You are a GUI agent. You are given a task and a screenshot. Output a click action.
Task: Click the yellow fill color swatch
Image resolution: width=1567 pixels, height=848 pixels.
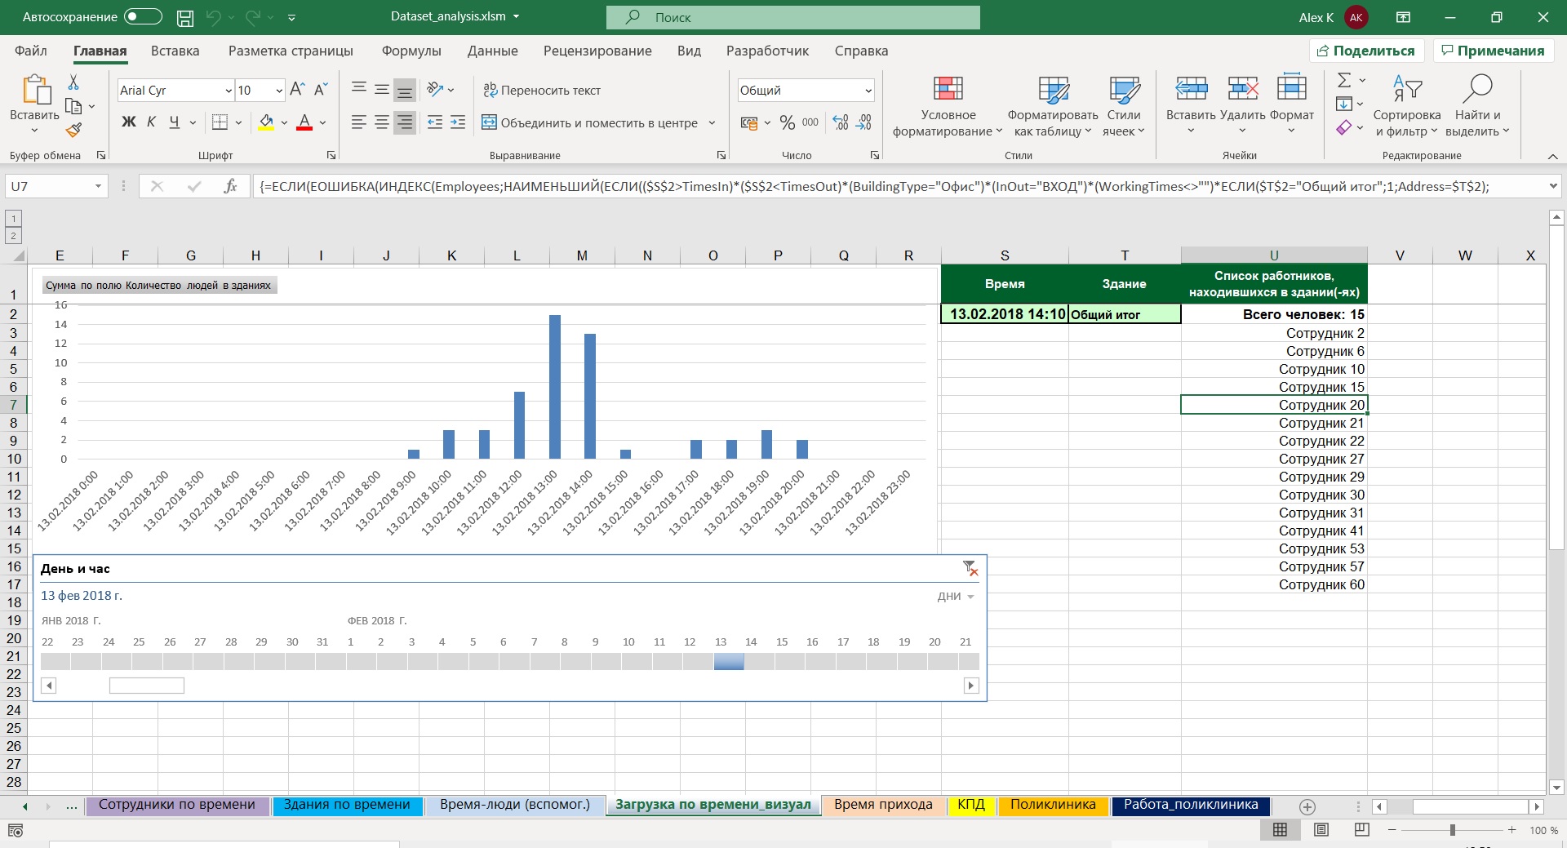click(266, 123)
